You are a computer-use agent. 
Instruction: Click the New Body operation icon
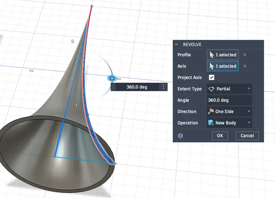click(211, 123)
